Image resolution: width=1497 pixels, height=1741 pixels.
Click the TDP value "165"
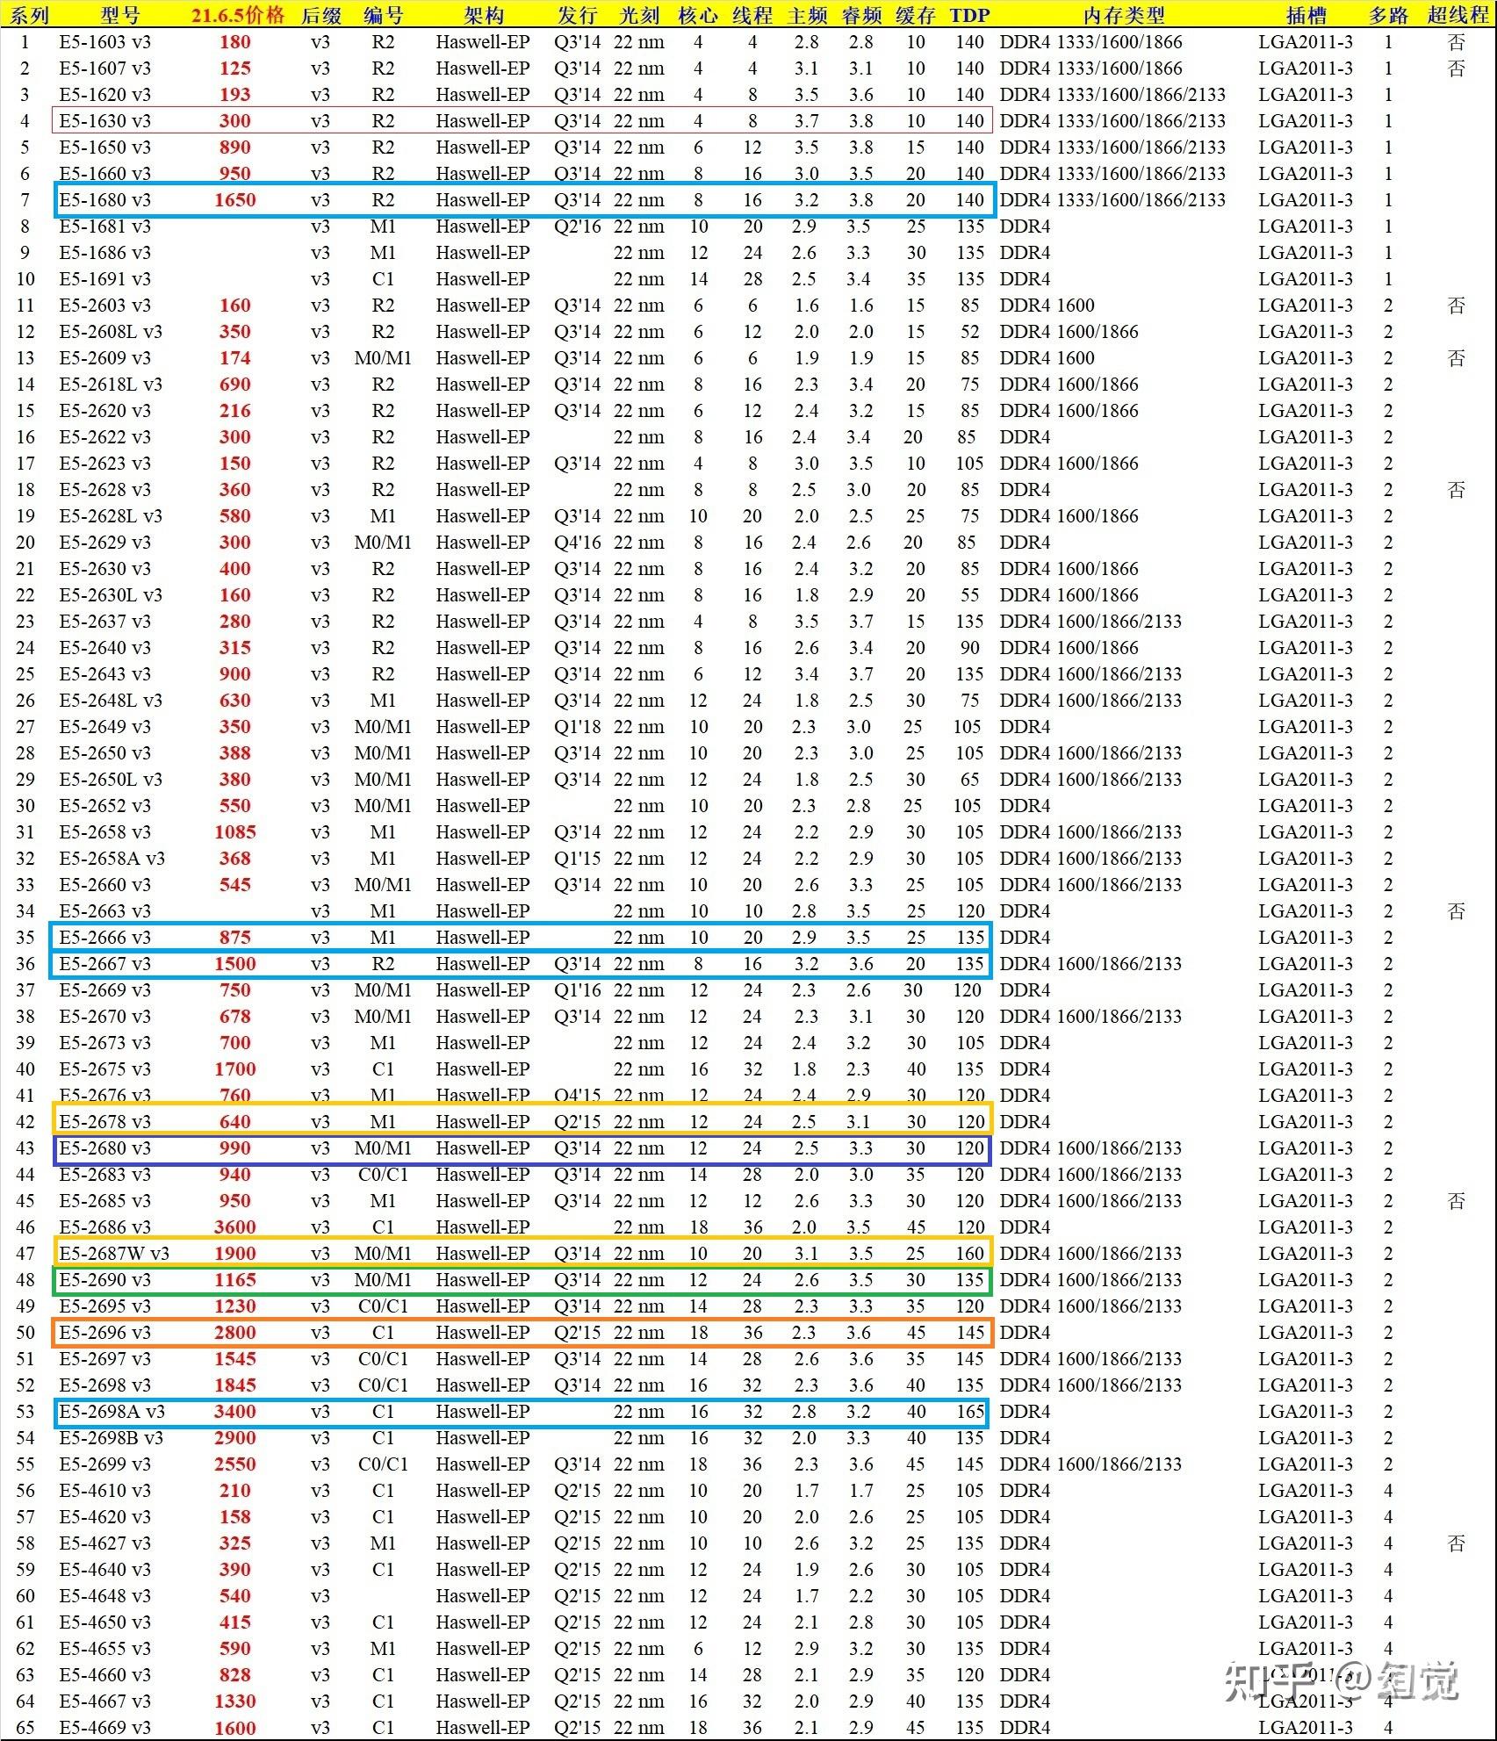(x=970, y=1412)
